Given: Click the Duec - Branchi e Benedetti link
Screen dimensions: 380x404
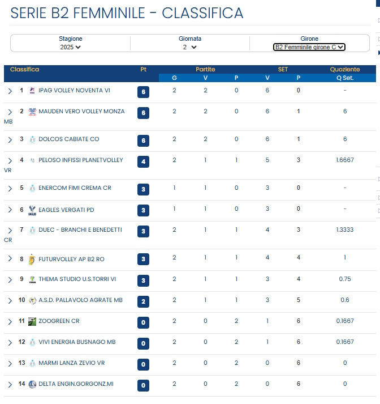Looking at the screenshot, I should 80,230.
